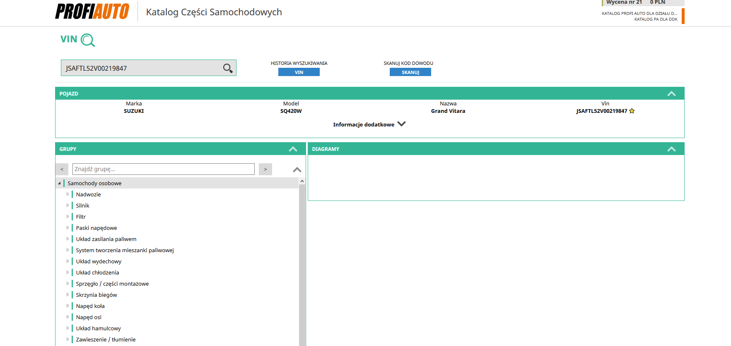This screenshot has width=731, height=346.
Task: Select Napęd osi group
Action: tap(89, 317)
